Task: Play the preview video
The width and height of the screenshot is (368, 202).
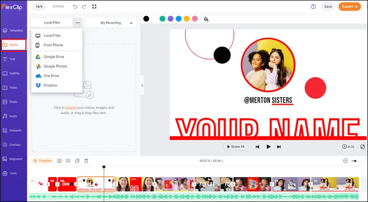Action: click(x=268, y=147)
